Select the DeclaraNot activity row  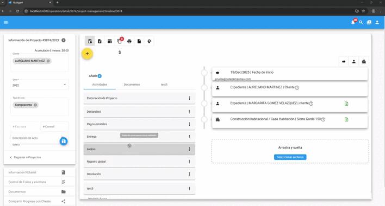click(139, 112)
